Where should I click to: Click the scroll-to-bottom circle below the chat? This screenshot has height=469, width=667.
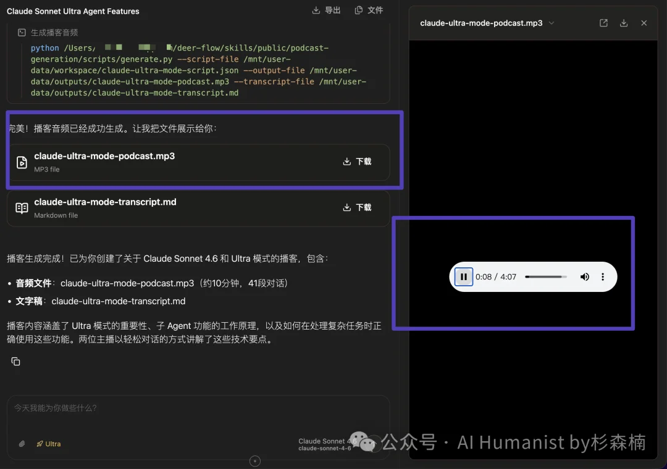pyautogui.click(x=254, y=460)
